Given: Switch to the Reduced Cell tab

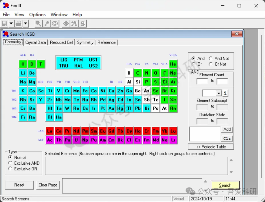Looking at the screenshot, I should [61, 42].
